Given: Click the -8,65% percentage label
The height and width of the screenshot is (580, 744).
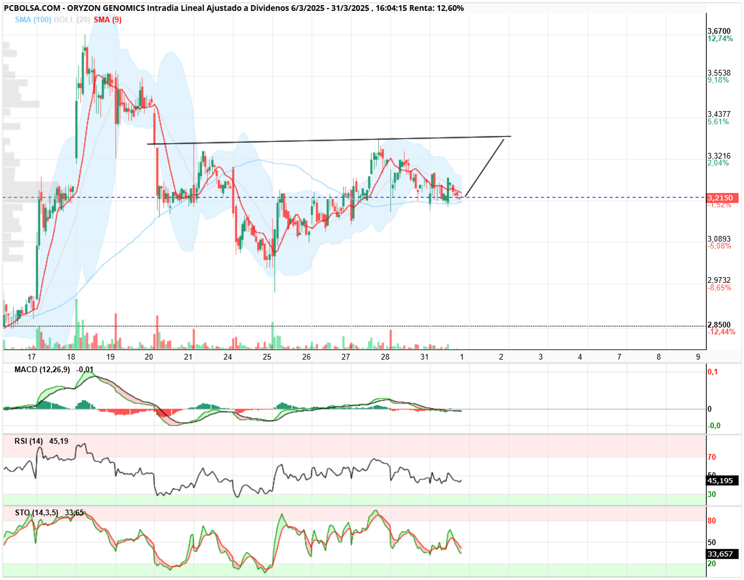Looking at the screenshot, I should pos(719,287).
